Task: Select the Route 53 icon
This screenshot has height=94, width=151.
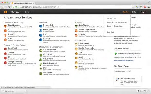Action: point(5,35)
